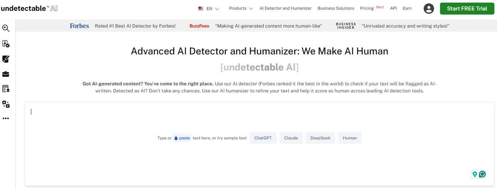Expand the EN language dropdown
The width and height of the screenshot is (497, 189).
coord(213,8)
